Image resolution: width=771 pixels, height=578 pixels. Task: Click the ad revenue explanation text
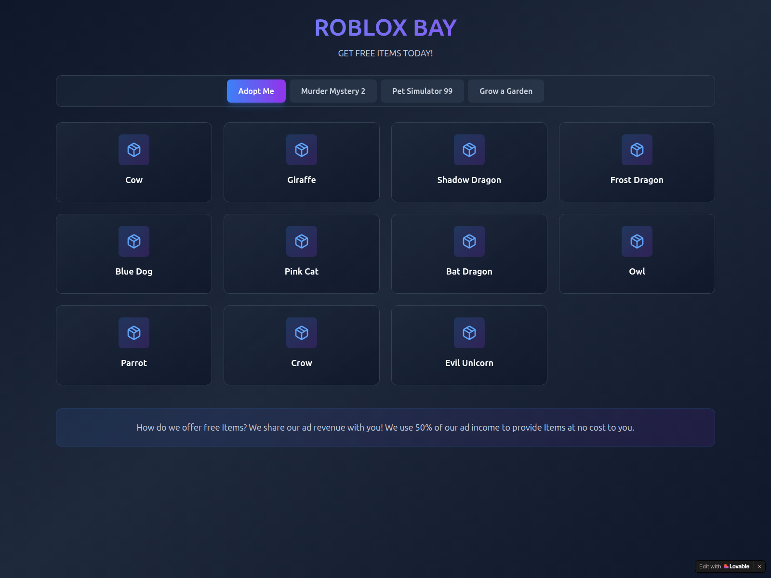[x=385, y=428]
